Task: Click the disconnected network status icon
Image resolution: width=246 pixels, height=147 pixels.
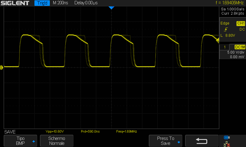Action: pos(227,144)
